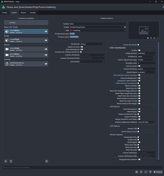Toggle Write Normals in Alembic Options

tap(139, 150)
